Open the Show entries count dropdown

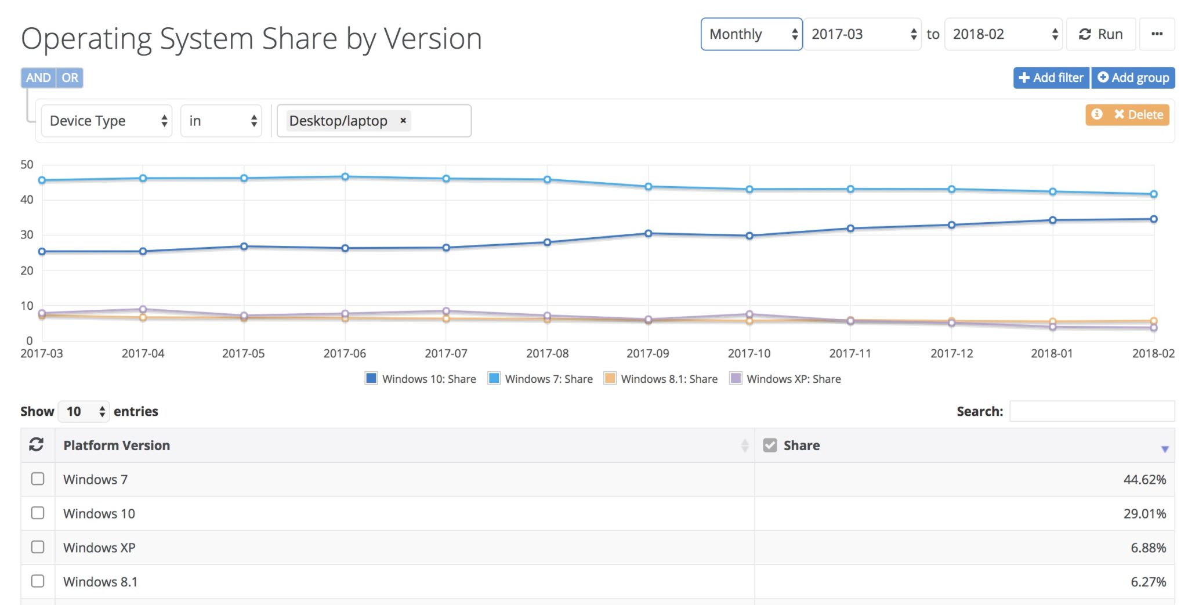click(84, 411)
